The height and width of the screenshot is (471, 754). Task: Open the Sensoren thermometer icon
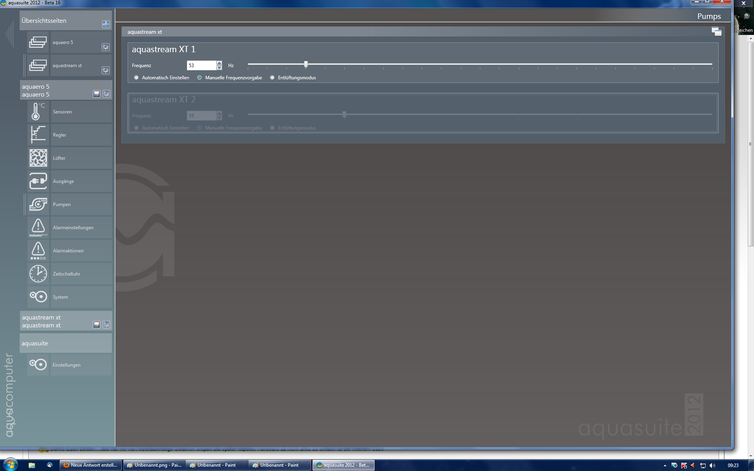[x=38, y=112]
